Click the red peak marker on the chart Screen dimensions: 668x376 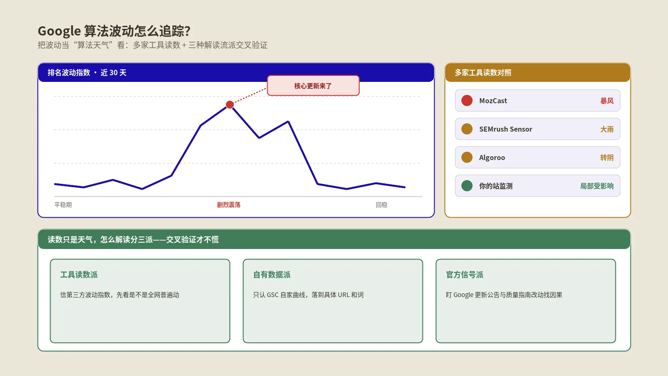point(230,104)
